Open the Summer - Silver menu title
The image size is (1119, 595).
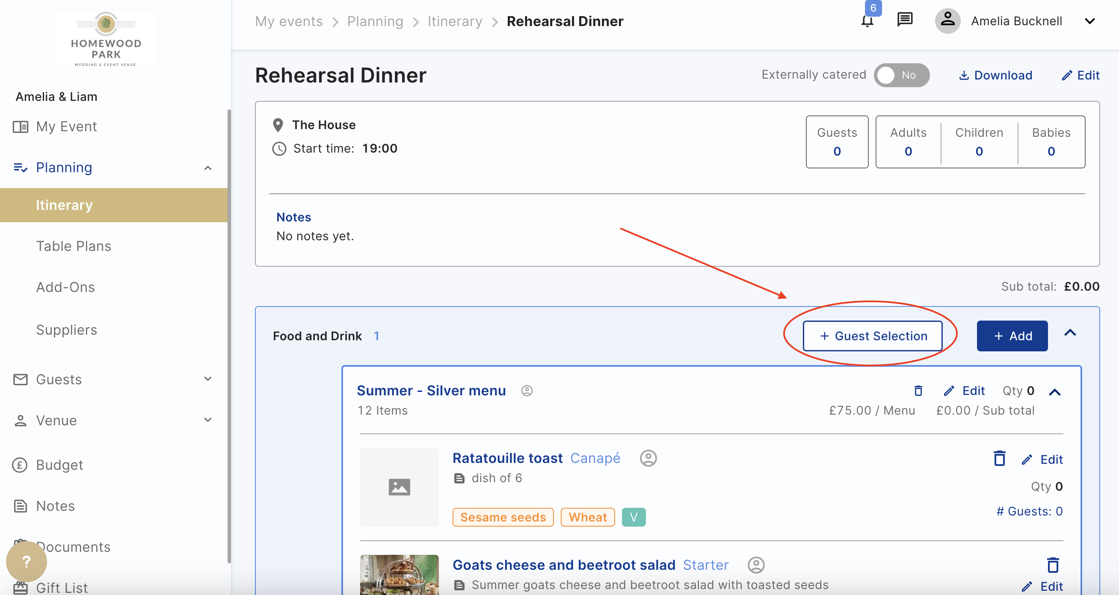(431, 391)
